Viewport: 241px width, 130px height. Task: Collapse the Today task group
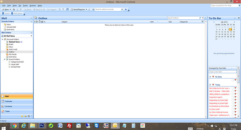click(210, 84)
